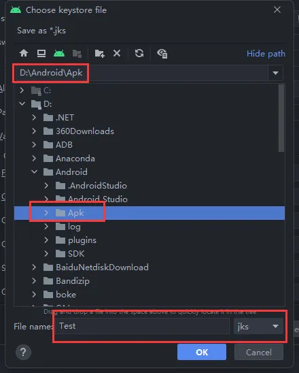The image size is (299, 373).
Task: Click the greyed module directory icon
Action: pyautogui.click(x=77, y=54)
